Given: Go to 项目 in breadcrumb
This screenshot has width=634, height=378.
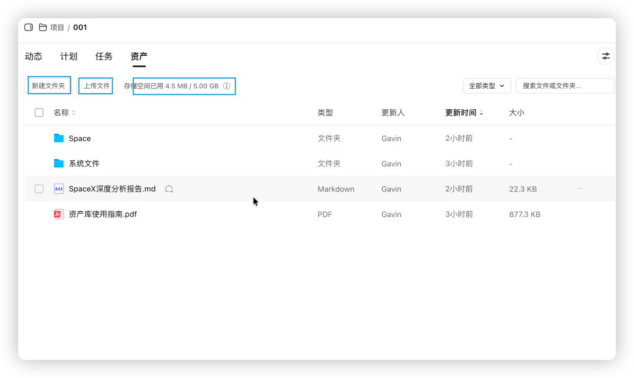Looking at the screenshot, I should pos(57,27).
